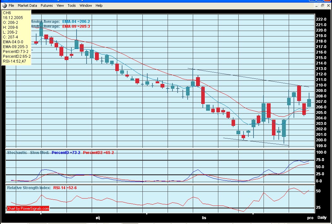The image size is (332, 224).
Task: Click the Chart by PowerSignals.com label
Action: tap(28, 209)
